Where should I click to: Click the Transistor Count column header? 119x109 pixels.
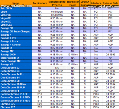(x=73, y=3)
